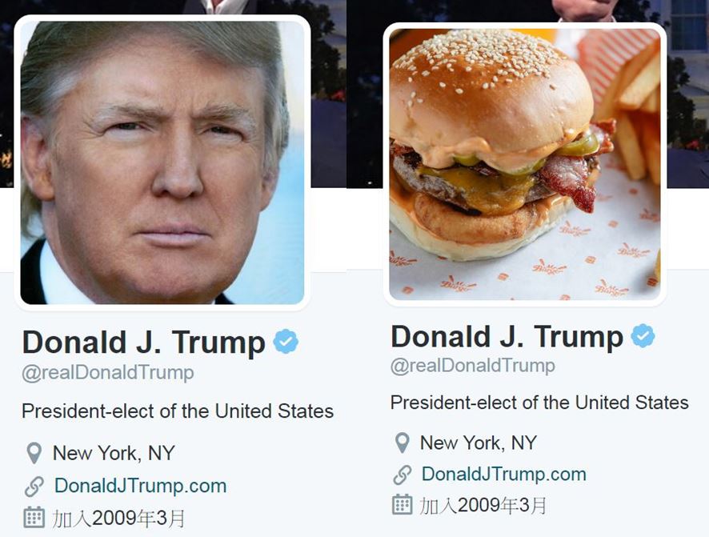Open DonaldJTrump.com link on right profile
Screen dimensions: 709x537
click(x=503, y=474)
